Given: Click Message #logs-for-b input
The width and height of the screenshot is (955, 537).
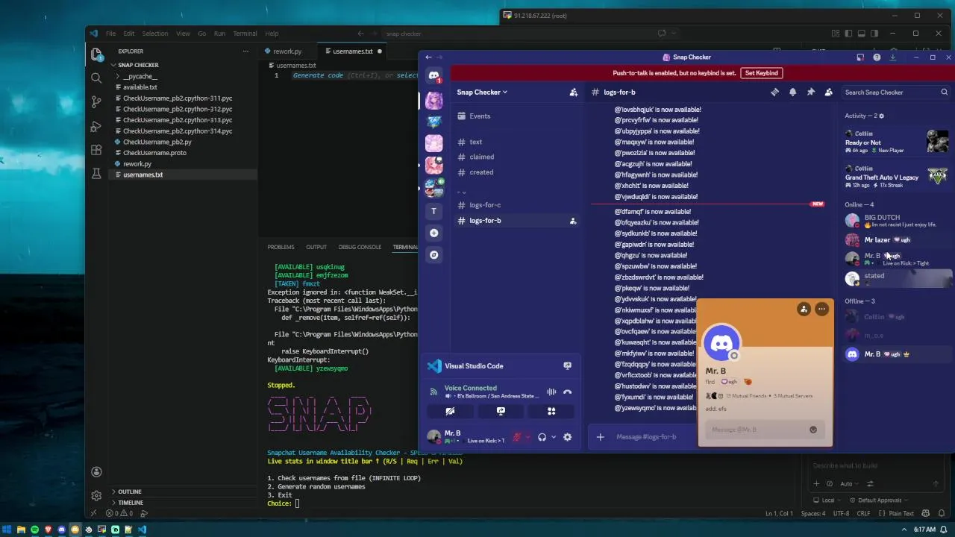Looking at the screenshot, I should point(646,437).
